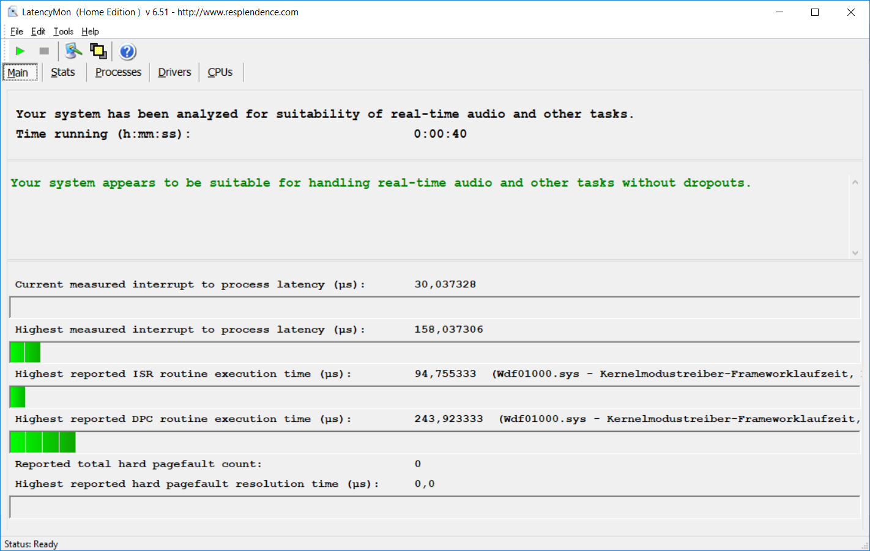This screenshot has width=870, height=551.
Task: Click the hard pagefault count value 0
Action: click(418, 464)
